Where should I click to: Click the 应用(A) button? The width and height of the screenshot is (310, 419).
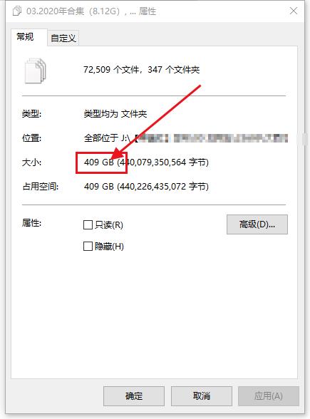pyautogui.click(x=269, y=395)
